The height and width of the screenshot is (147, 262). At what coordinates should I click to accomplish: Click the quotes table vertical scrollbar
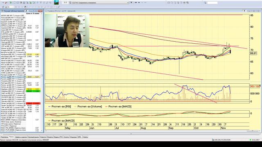(42, 73)
